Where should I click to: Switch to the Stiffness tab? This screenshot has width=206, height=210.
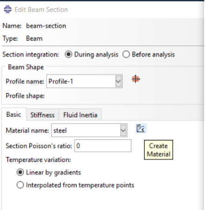(42, 115)
